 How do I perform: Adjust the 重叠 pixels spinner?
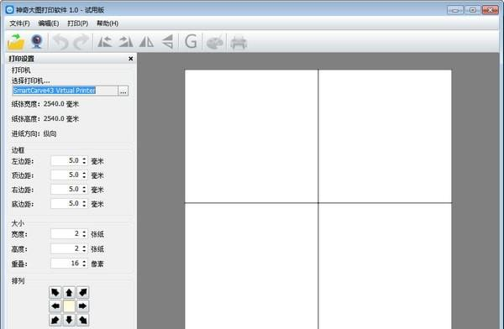[84, 264]
